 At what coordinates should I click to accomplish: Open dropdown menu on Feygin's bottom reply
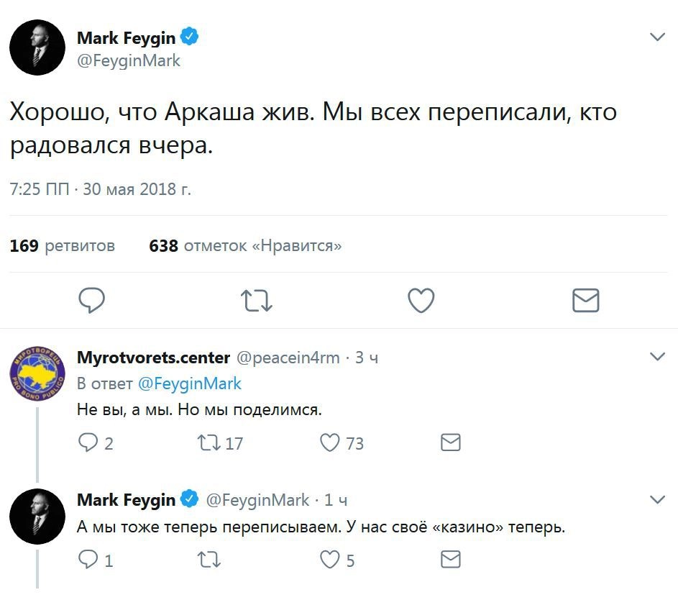(657, 499)
